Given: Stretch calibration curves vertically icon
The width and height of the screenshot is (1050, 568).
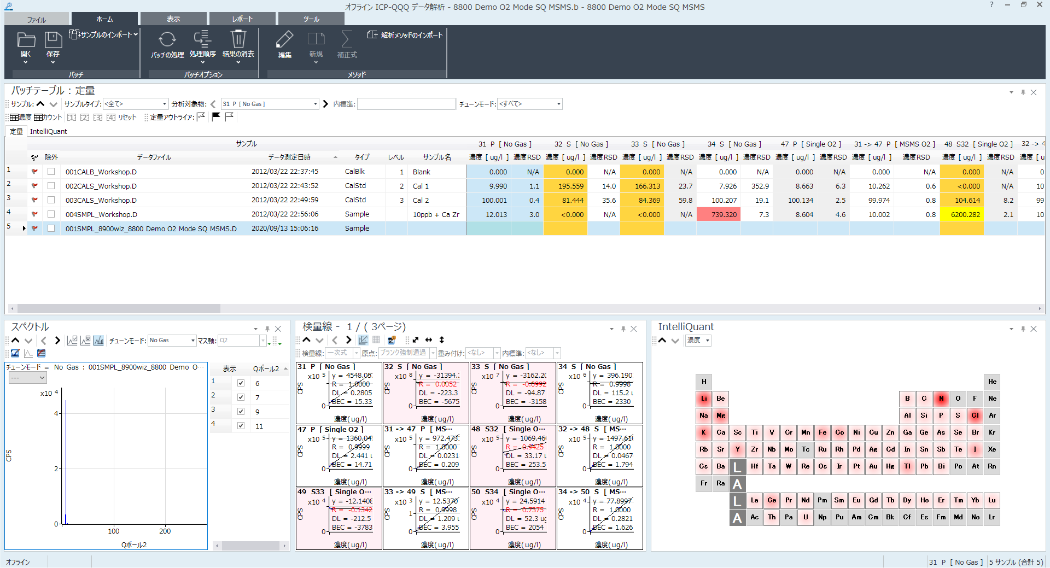Looking at the screenshot, I should [442, 340].
